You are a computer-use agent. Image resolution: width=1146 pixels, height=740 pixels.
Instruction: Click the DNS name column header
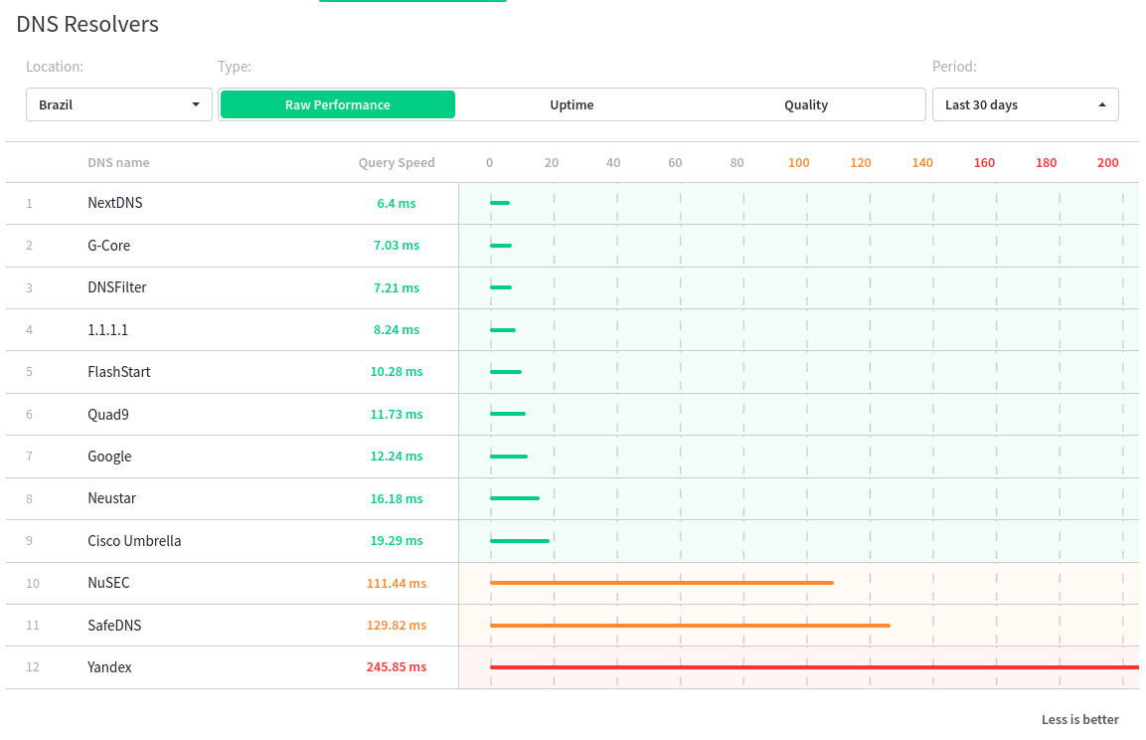pos(118,162)
